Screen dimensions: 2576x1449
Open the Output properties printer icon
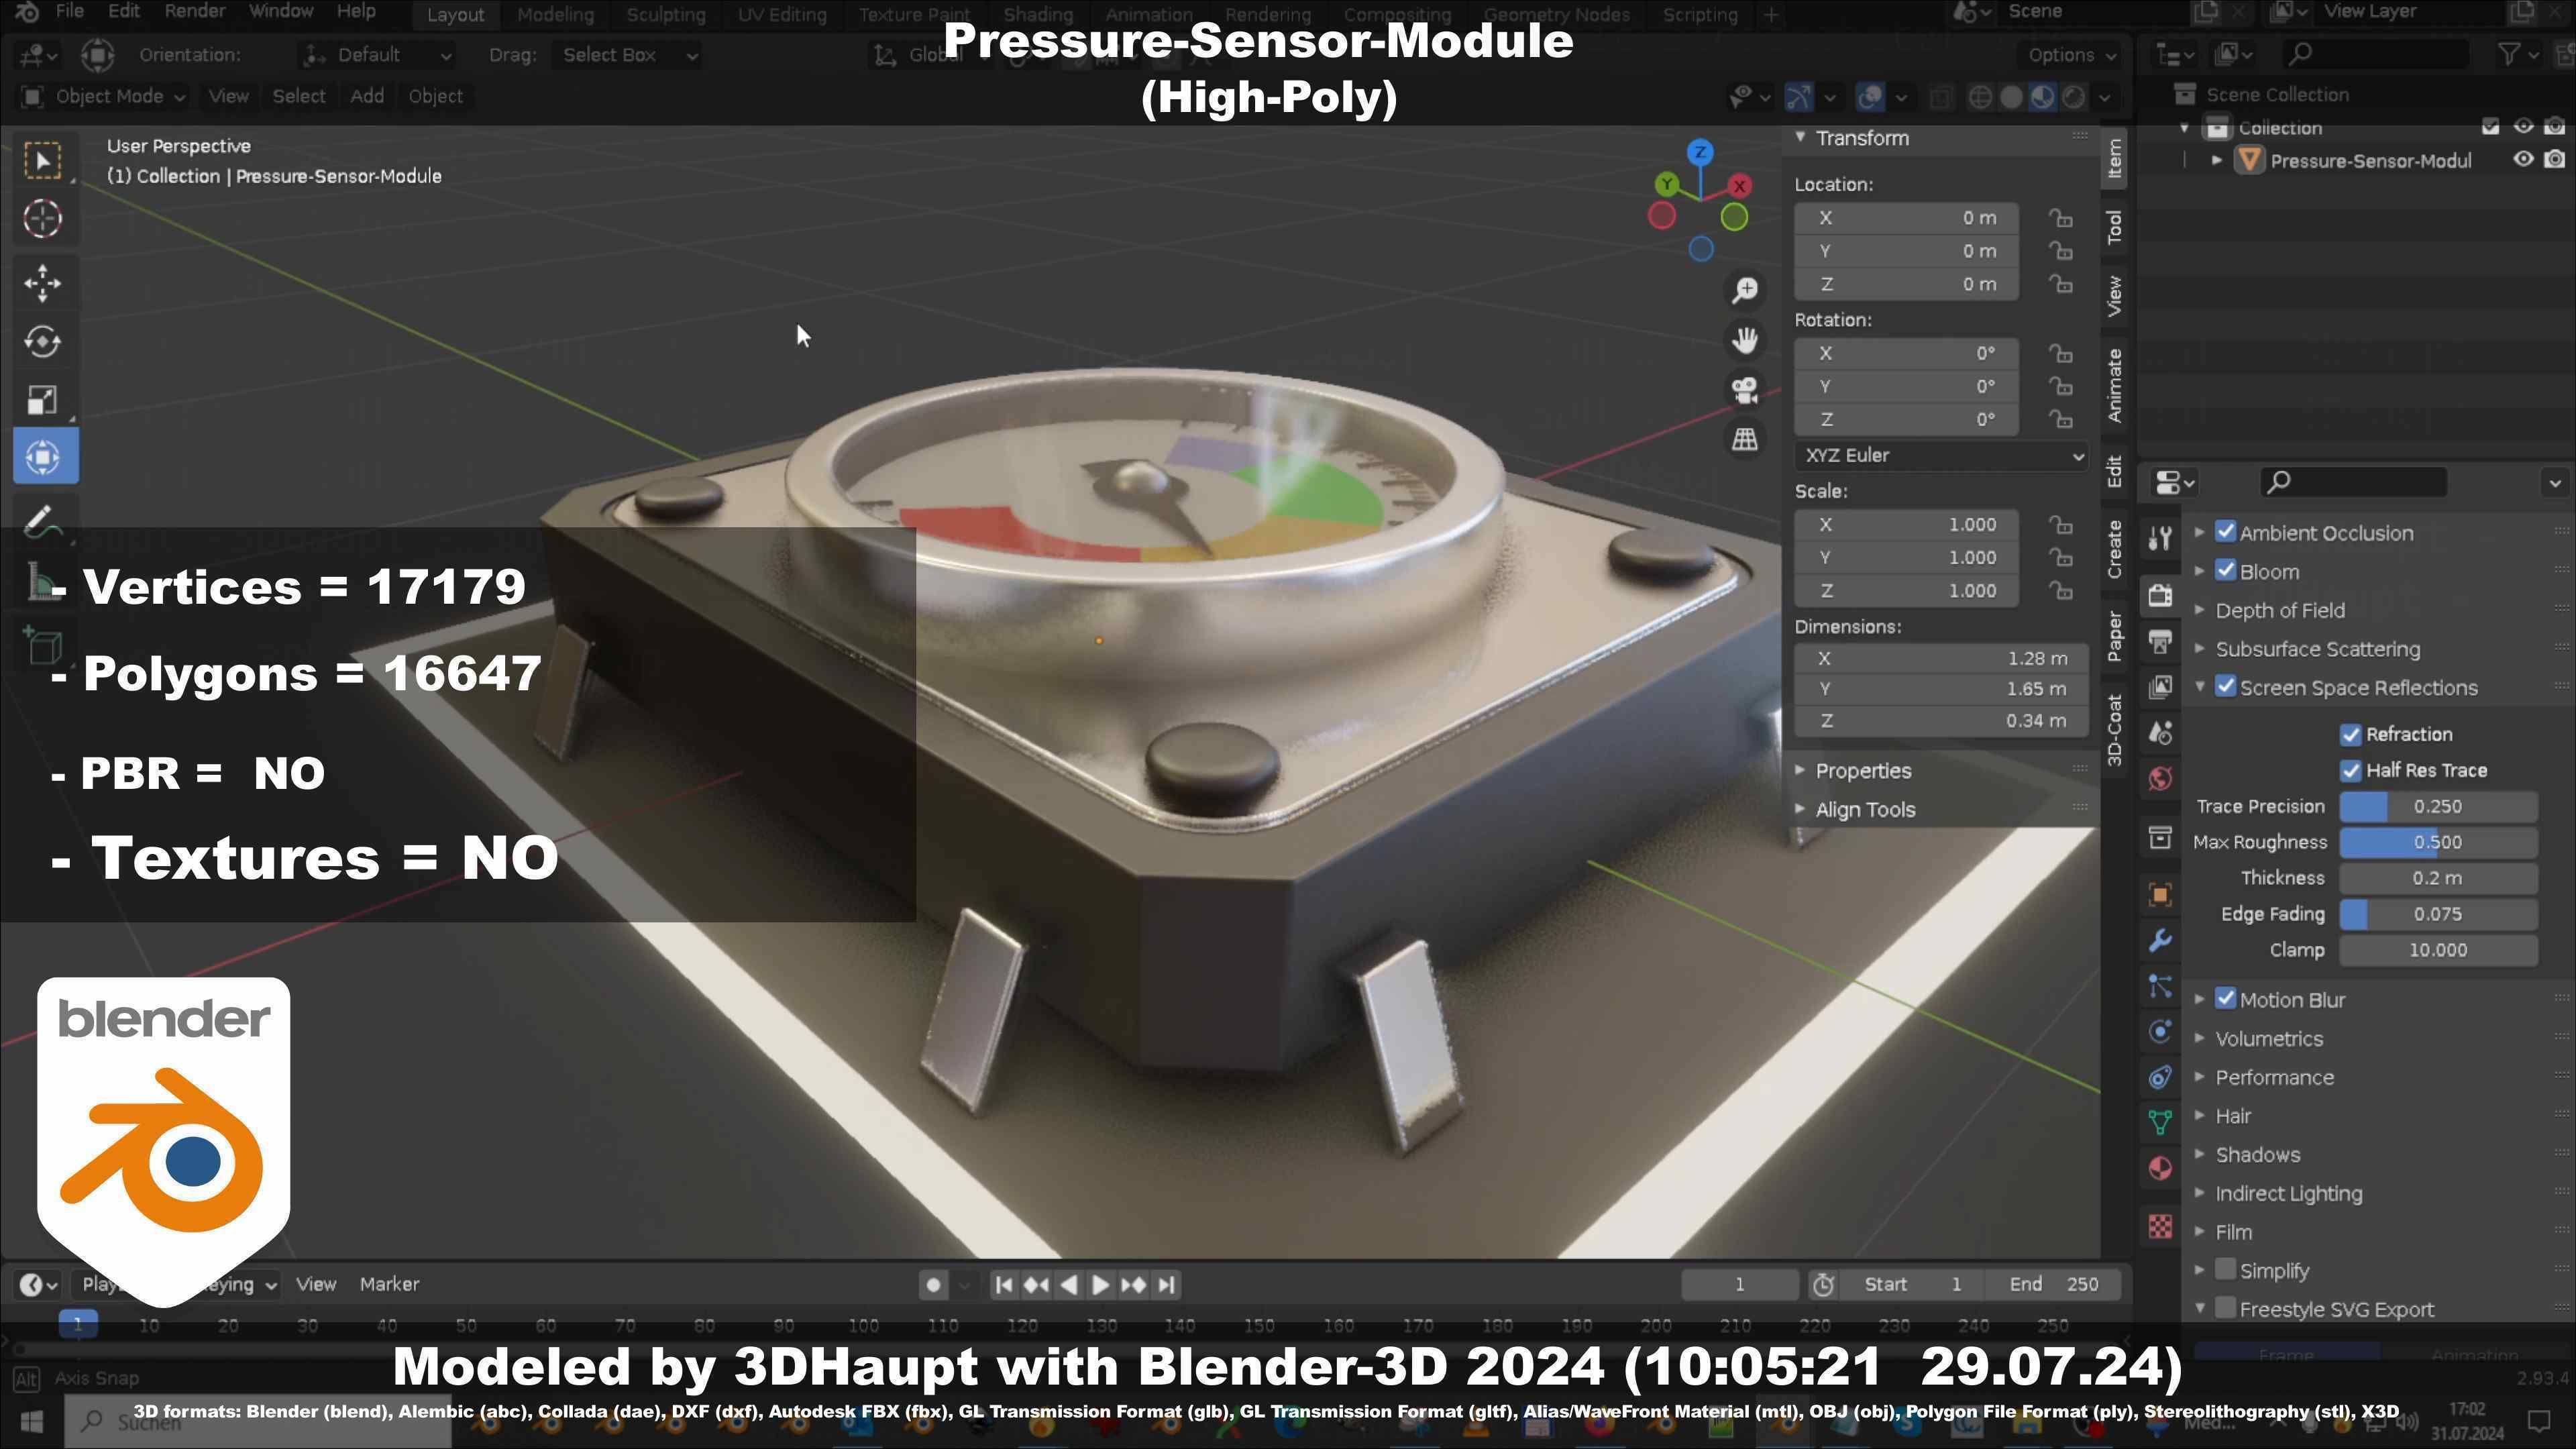pyautogui.click(x=2160, y=641)
